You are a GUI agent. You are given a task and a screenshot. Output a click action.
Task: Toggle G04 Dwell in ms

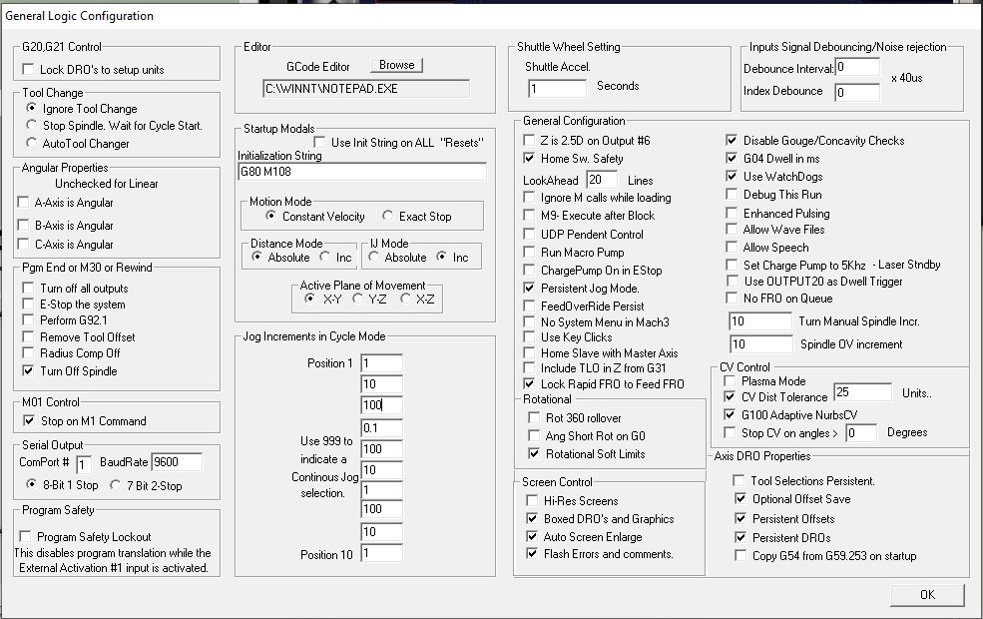(732, 158)
